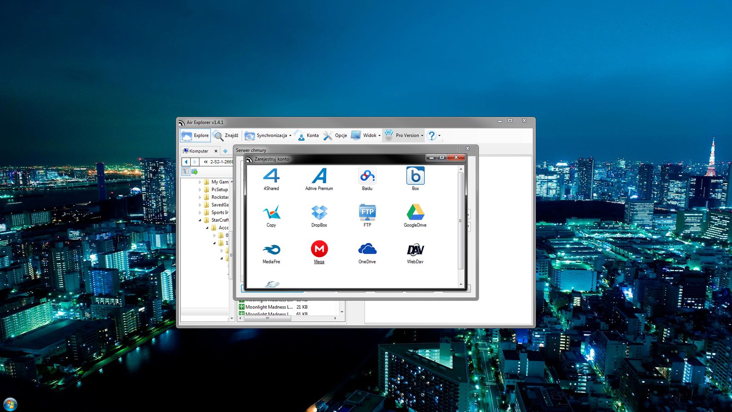The height and width of the screenshot is (412, 732).
Task: Close the Serwer chmury dialog
Action: click(467, 148)
